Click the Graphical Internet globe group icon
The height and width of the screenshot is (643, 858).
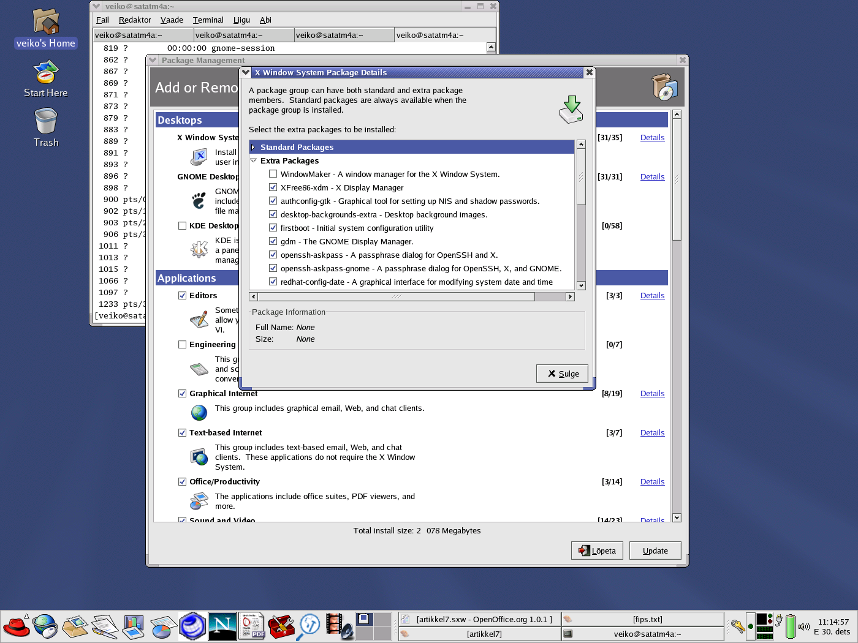pyautogui.click(x=199, y=413)
